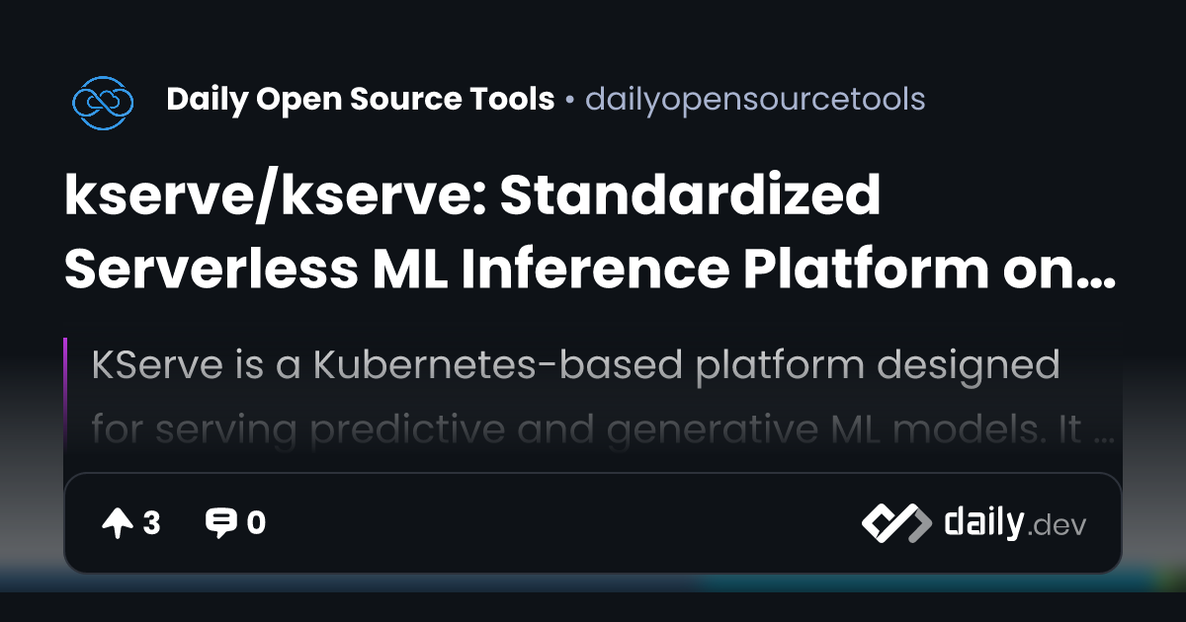The width and height of the screenshot is (1186, 622).
Task: Upvote the post using the arrow icon
Action: pos(118,523)
